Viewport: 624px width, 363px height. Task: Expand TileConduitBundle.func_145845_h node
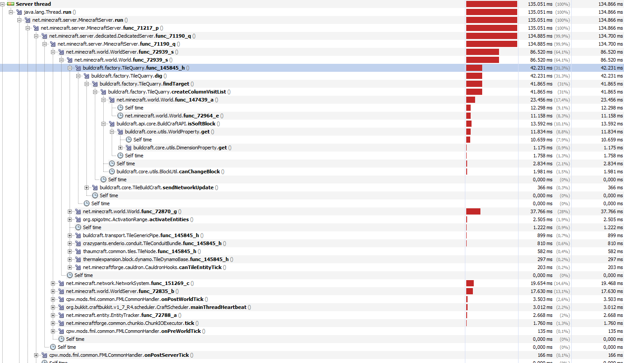[x=70, y=243]
